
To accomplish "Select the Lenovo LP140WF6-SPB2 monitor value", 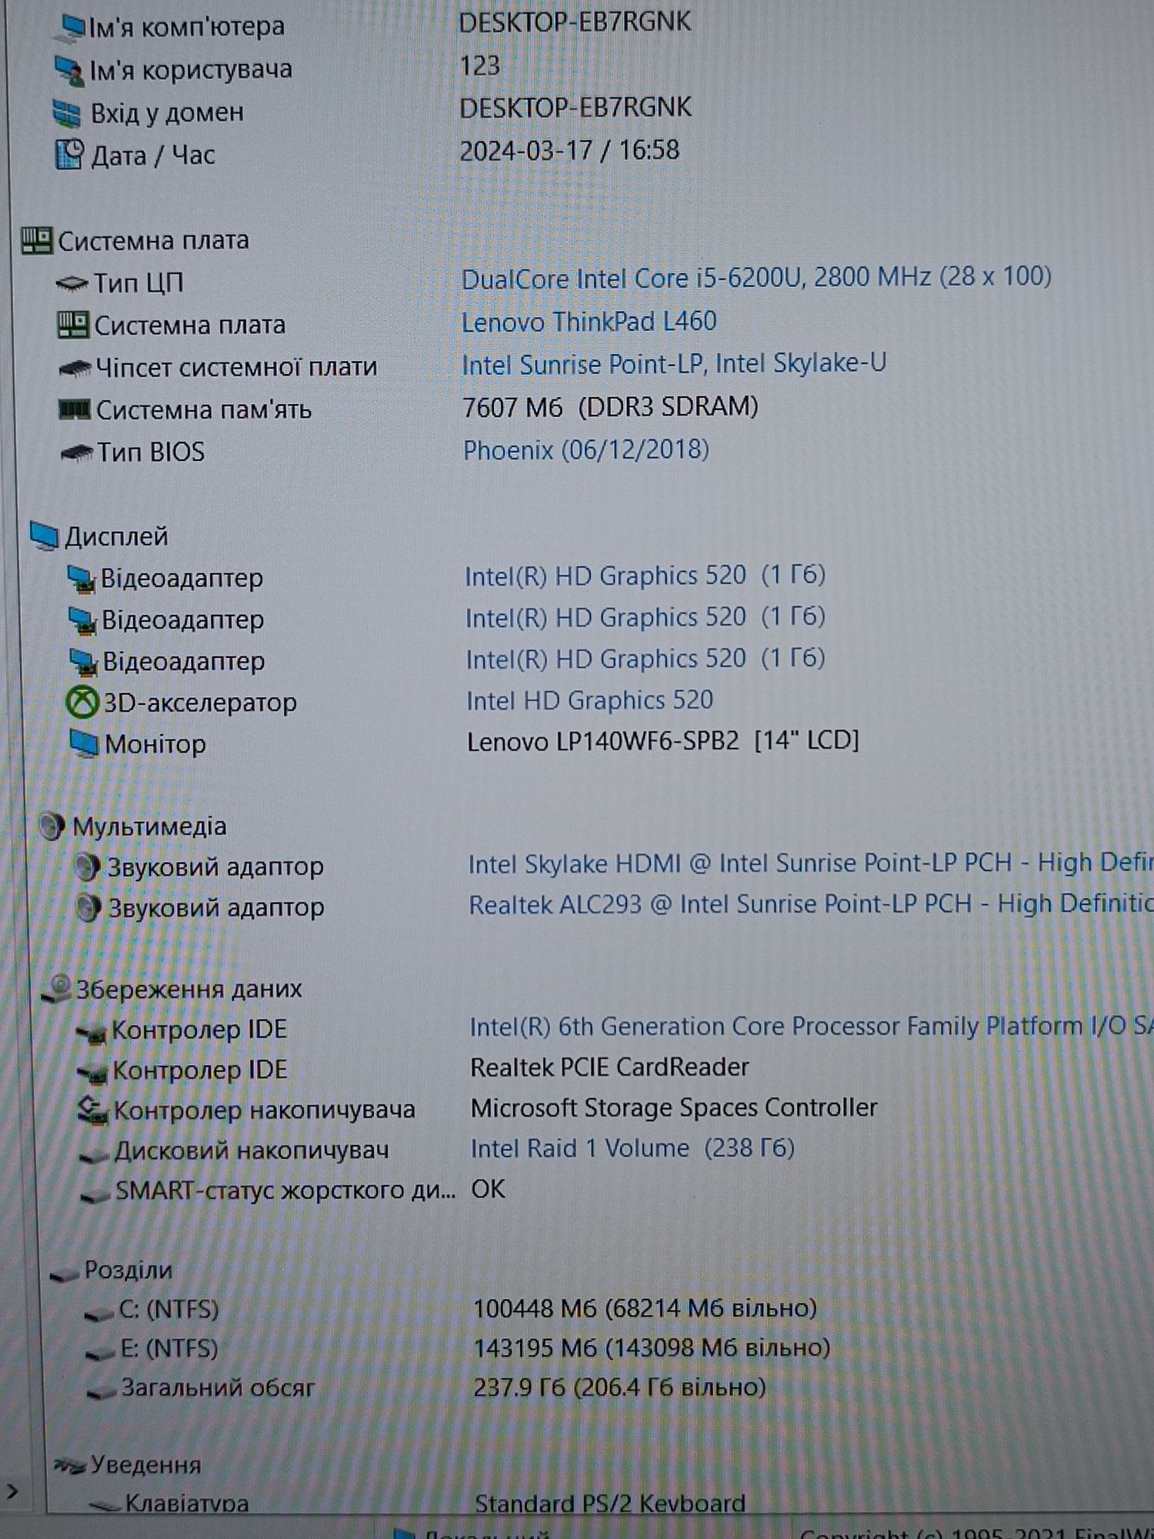I will click(662, 741).
